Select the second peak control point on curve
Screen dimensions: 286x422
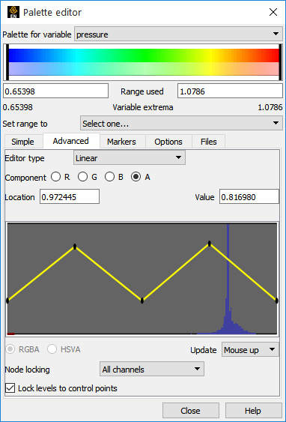(x=210, y=244)
